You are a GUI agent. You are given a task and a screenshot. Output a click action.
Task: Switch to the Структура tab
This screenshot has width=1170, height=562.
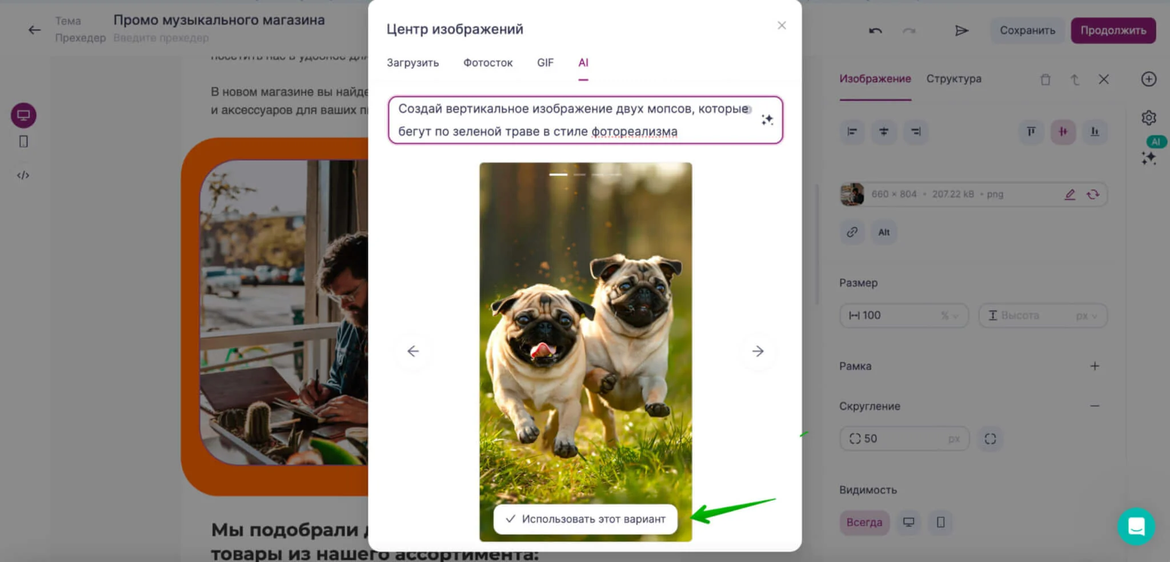pyautogui.click(x=953, y=79)
